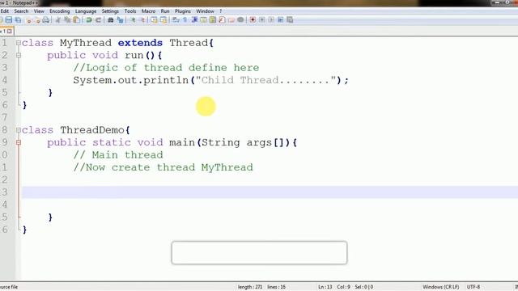This screenshot has width=518, height=291.
Task: Click the Paste clipboard icon
Action: pyautogui.click(x=77, y=19)
